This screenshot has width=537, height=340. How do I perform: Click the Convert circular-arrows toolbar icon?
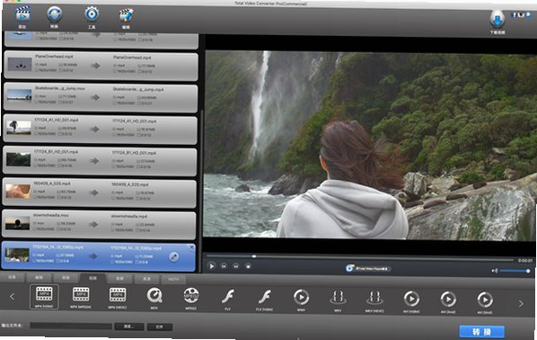(54, 14)
